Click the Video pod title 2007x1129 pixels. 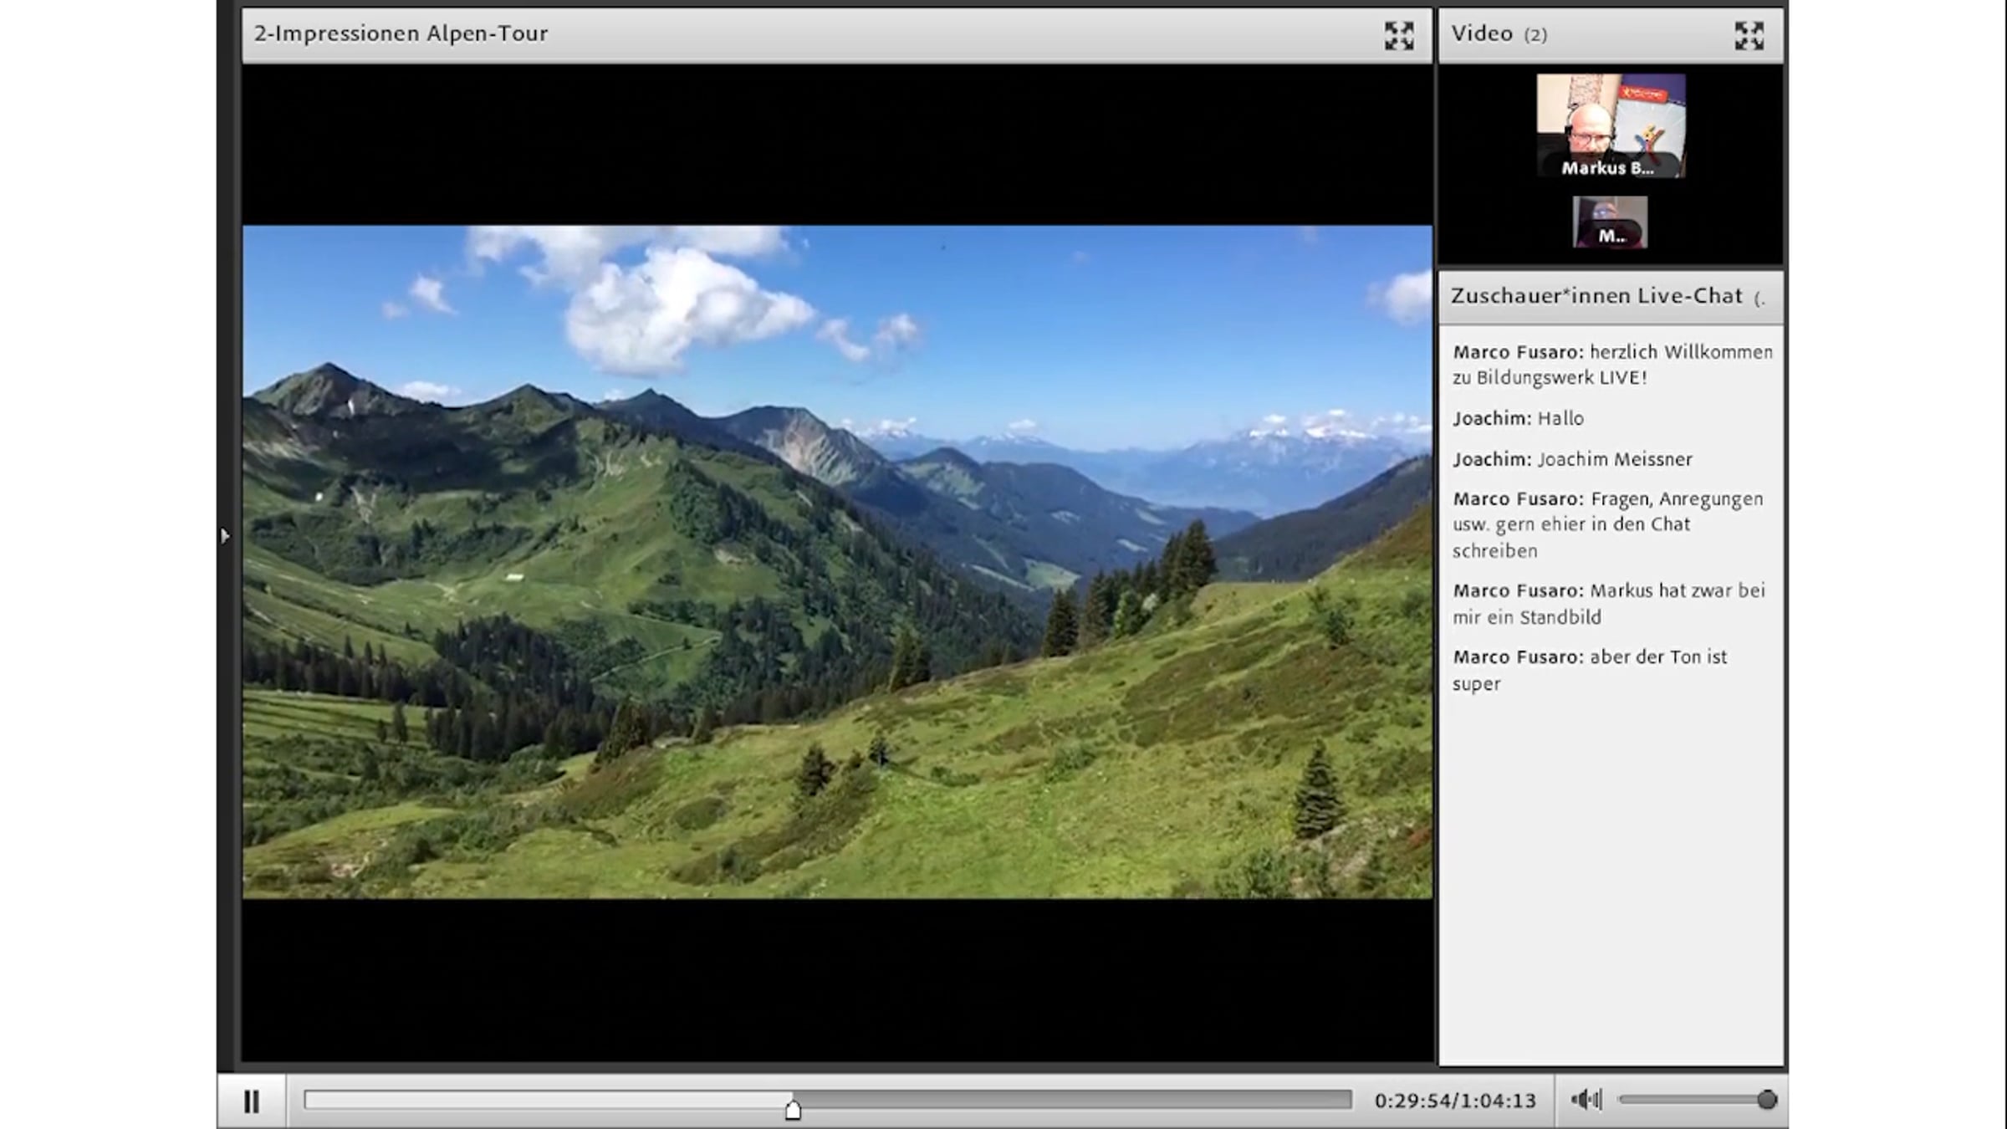[x=1482, y=33]
